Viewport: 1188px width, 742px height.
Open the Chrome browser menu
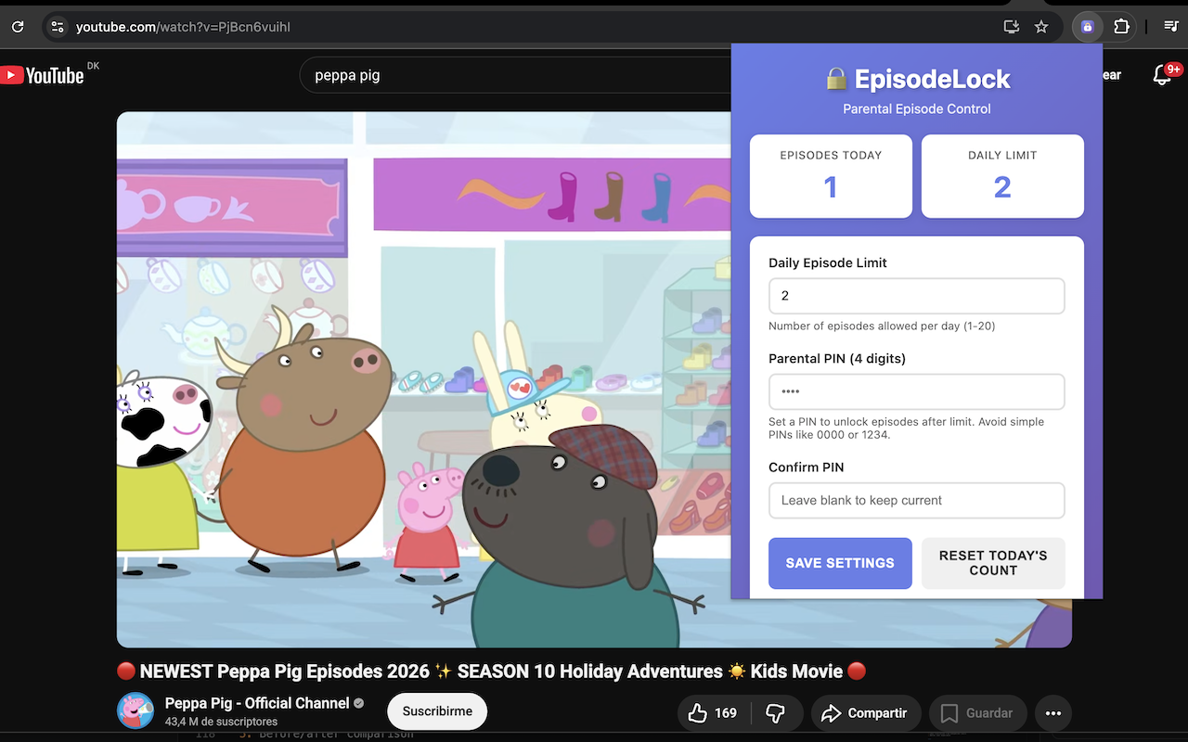pyautogui.click(x=1170, y=27)
